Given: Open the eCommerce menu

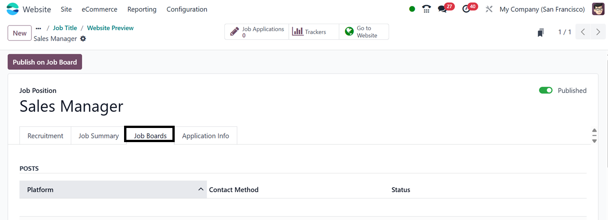Looking at the screenshot, I should (x=99, y=9).
